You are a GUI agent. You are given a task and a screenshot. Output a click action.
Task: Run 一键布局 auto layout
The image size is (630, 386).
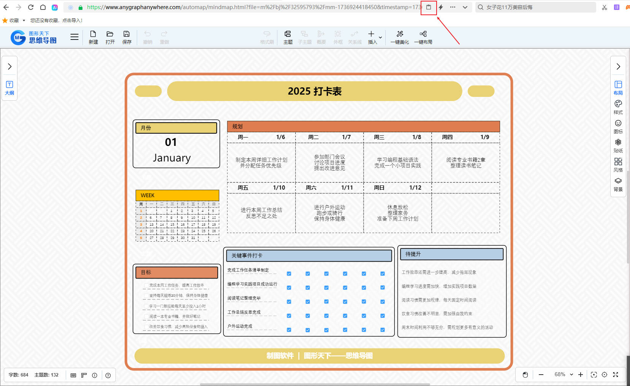pyautogui.click(x=423, y=37)
